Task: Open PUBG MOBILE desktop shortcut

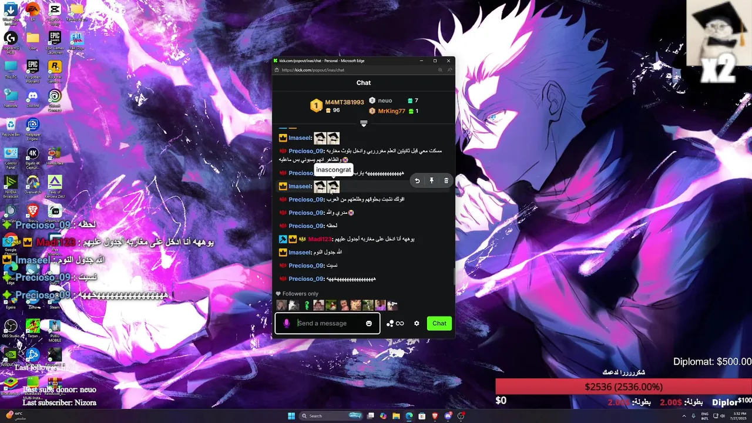Action: click(x=55, y=331)
